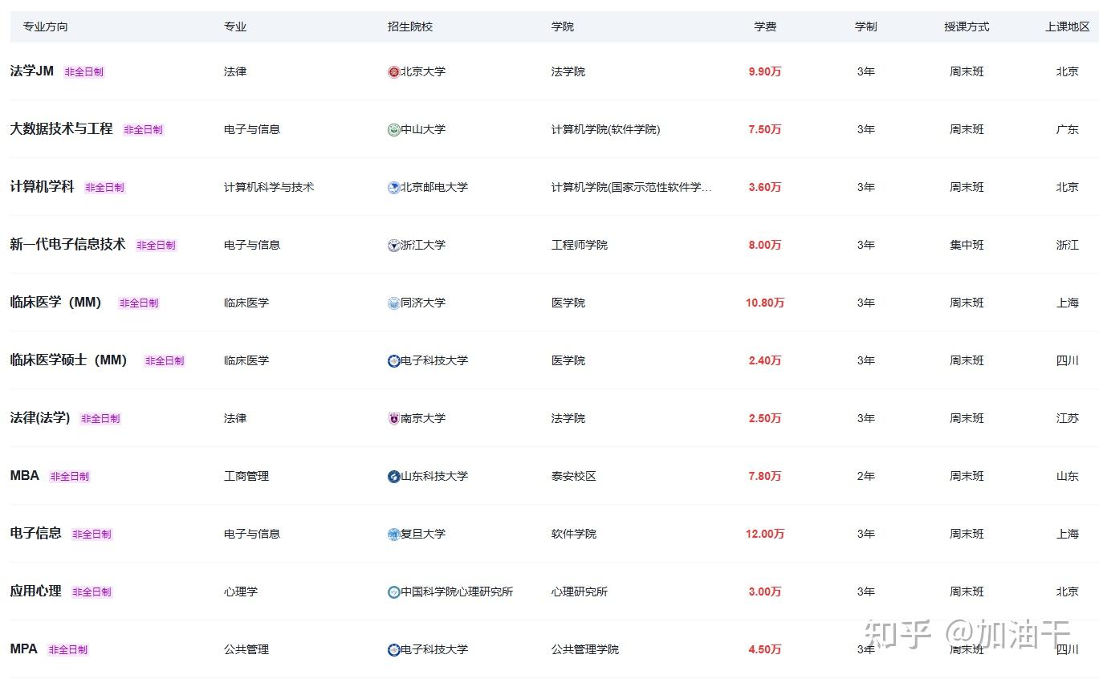
Task: Open the 大数据技术与工程 program link
Action: 61,129
